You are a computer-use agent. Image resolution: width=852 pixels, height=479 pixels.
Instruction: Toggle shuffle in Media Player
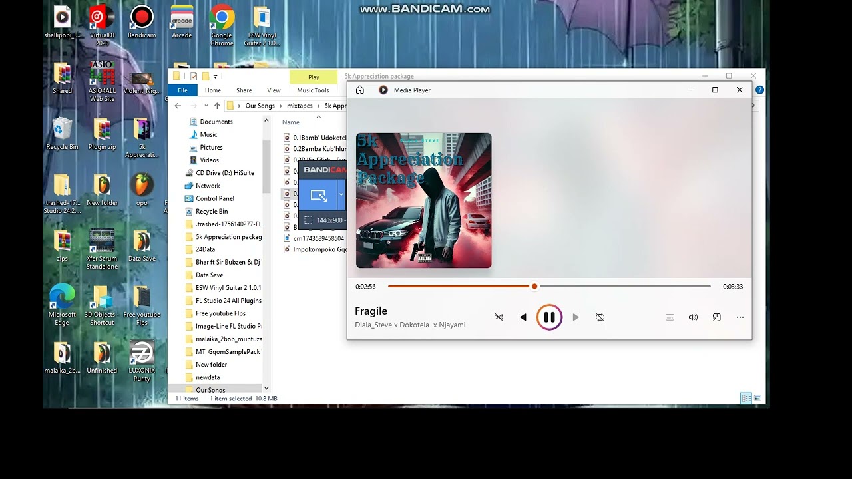click(499, 317)
